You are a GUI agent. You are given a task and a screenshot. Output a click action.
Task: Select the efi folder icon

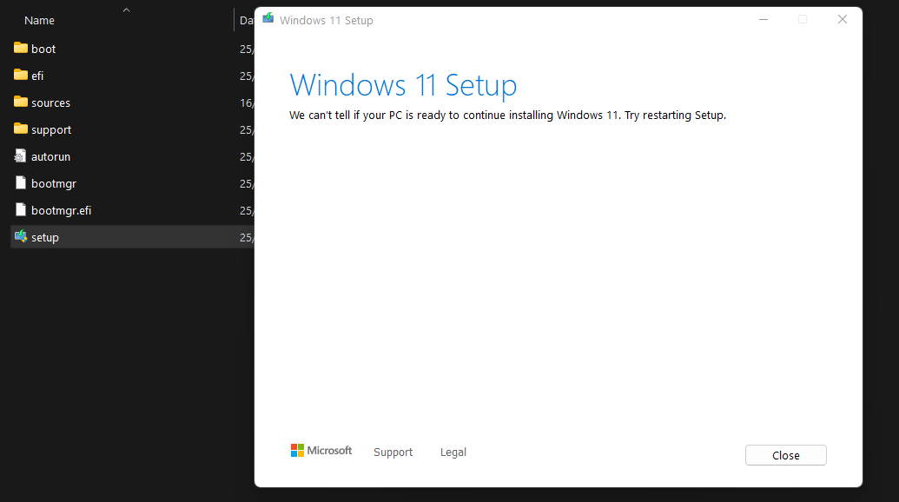point(21,75)
